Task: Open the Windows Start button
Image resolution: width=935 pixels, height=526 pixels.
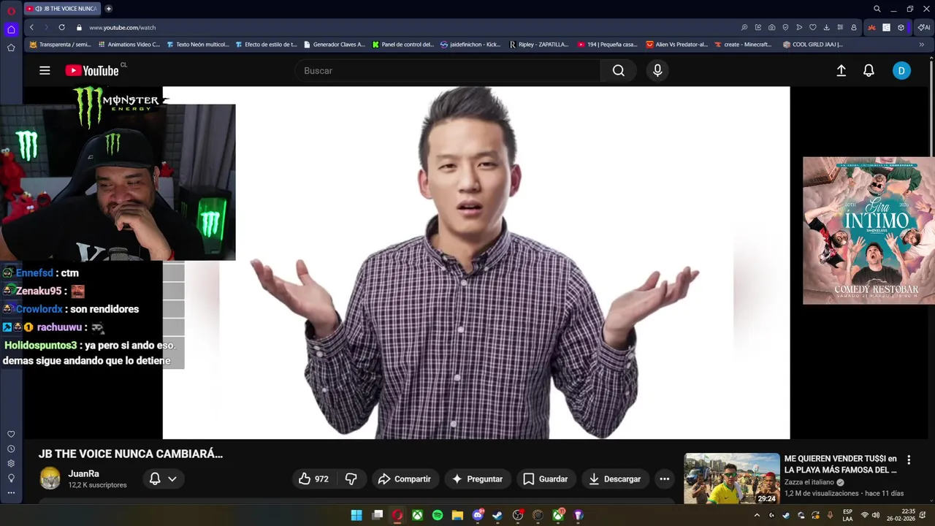Action: tap(356, 515)
